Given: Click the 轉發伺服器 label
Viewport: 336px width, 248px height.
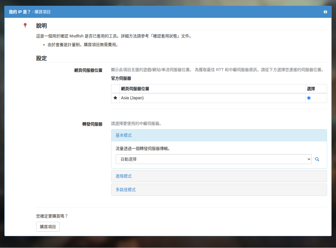Looking at the screenshot, I should [92, 124].
